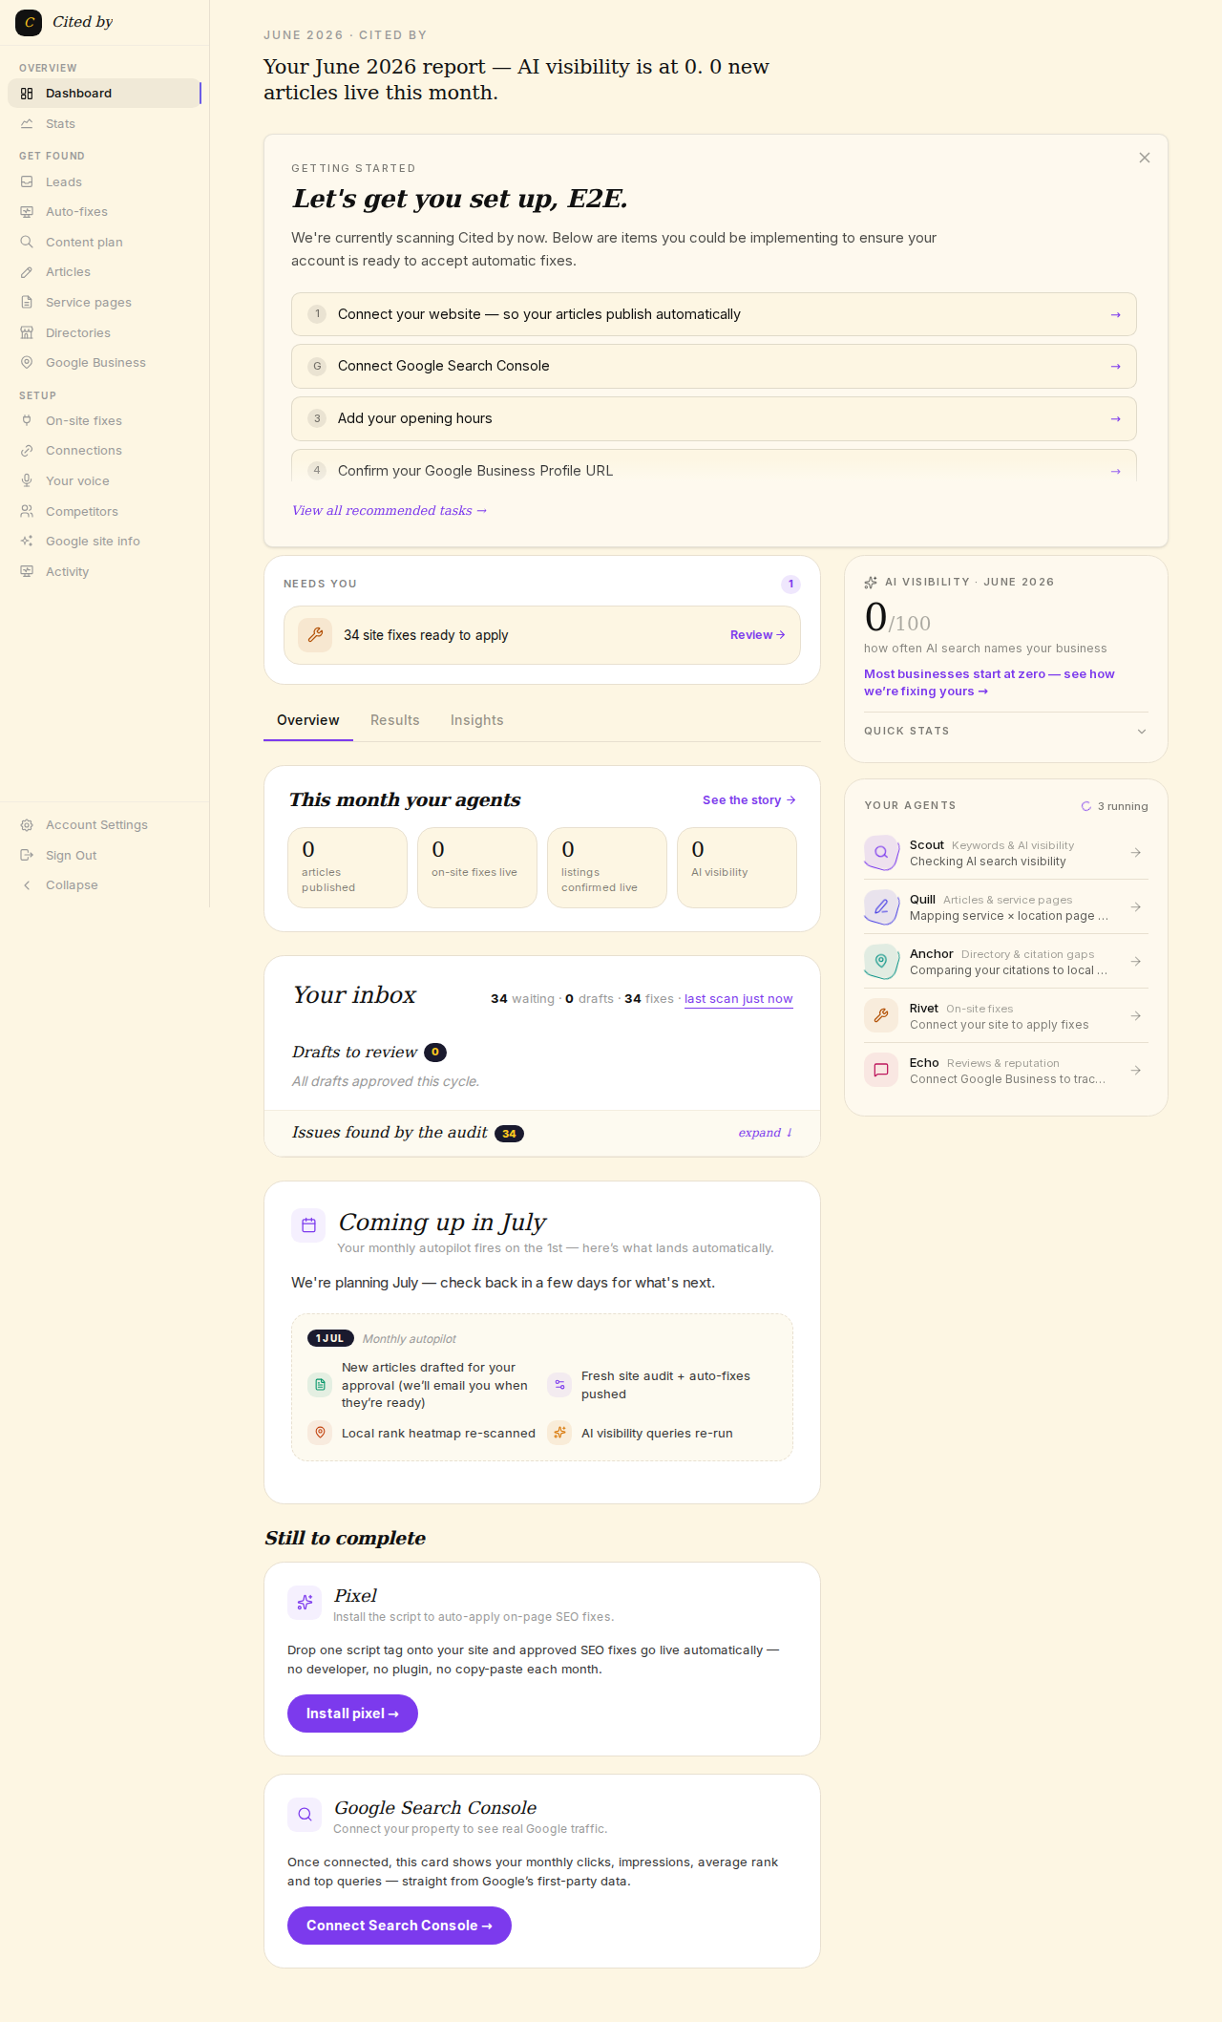Open Add your opening hours task arrow
Screen dimensions: 1222x2022
(x=1115, y=419)
